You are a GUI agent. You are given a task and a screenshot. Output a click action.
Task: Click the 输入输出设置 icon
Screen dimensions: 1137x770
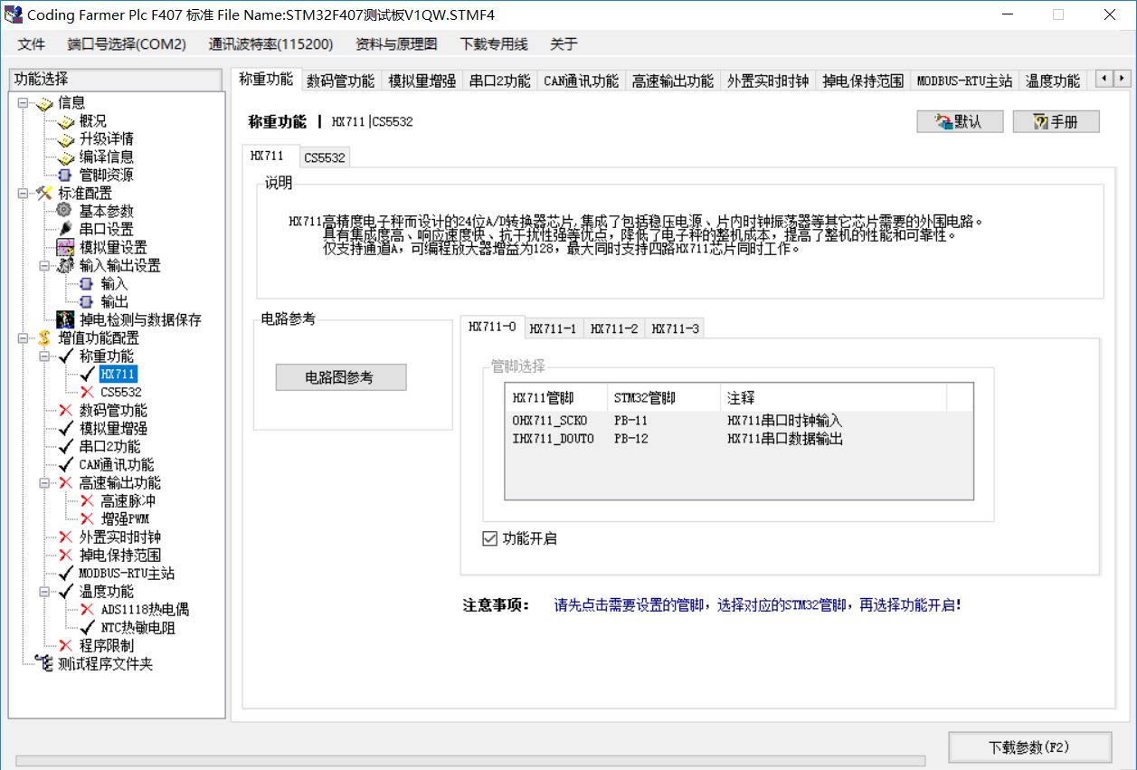(x=65, y=265)
